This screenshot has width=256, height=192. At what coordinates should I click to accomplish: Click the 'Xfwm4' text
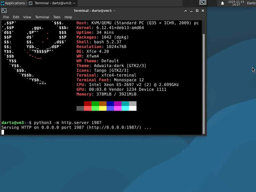coord(92,56)
